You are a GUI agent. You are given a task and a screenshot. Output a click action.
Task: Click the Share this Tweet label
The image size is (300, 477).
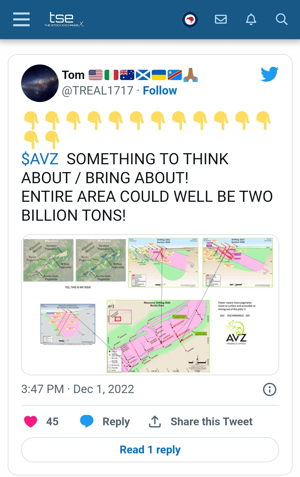tap(211, 421)
